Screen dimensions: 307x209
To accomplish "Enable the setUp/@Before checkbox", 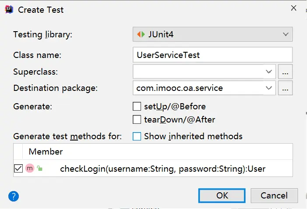I will [137, 106].
